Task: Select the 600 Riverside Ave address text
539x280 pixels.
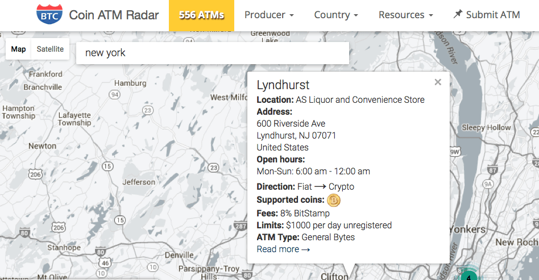Action: coord(291,123)
